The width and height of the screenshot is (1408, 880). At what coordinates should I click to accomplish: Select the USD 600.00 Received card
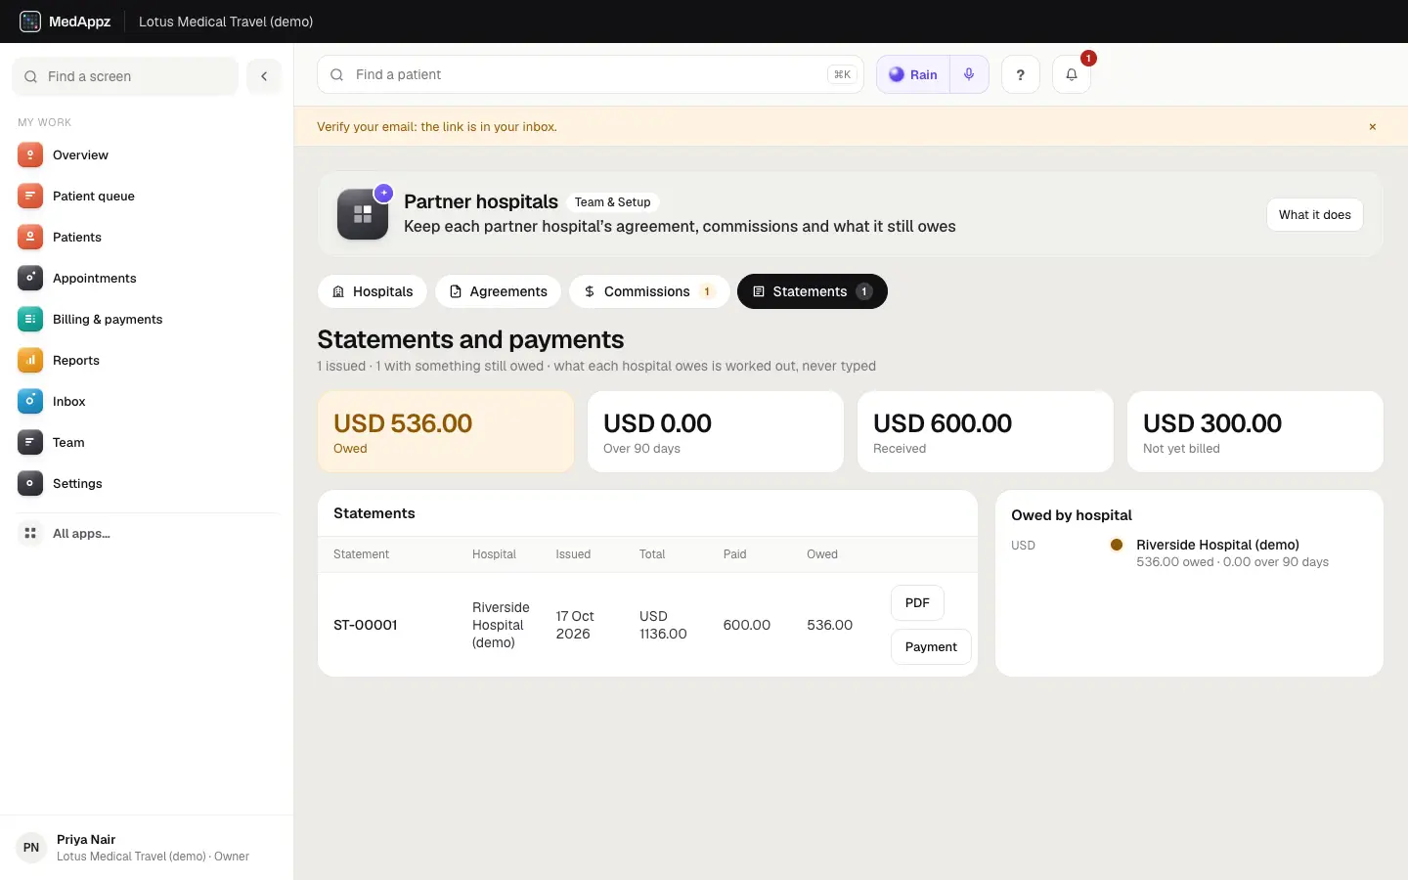tap(986, 432)
